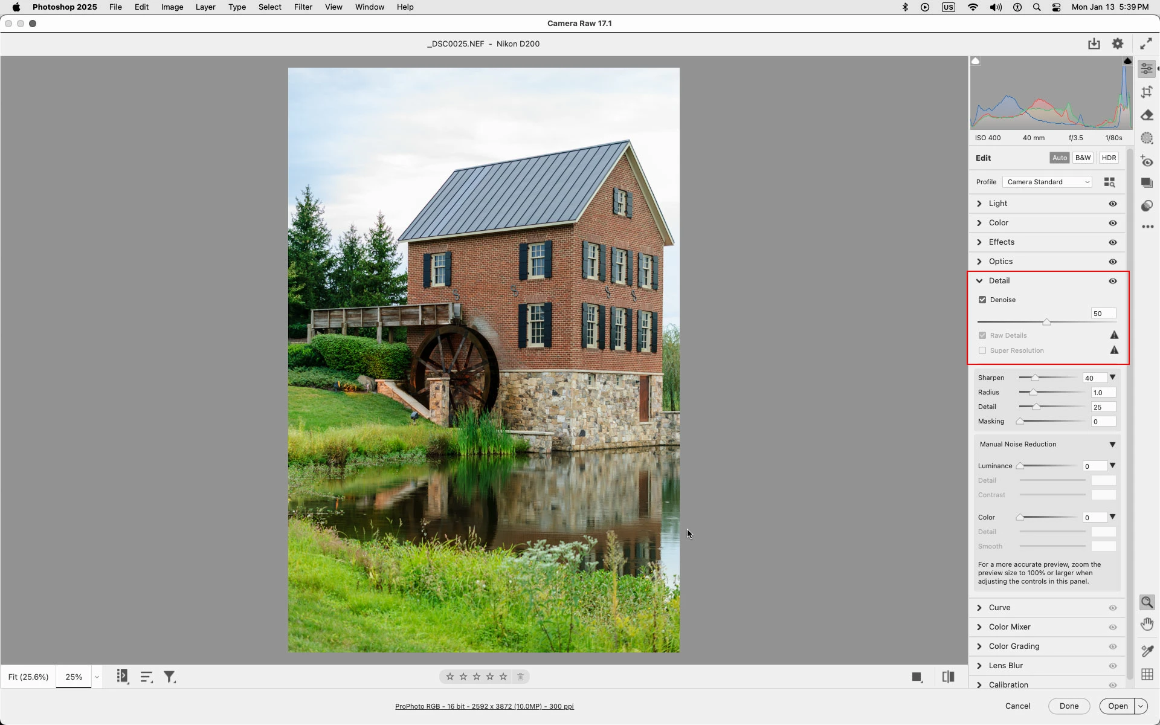The height and width of the screenshot is (725, 1160).
Task: Open the Filter menu
Action: tap(303, 7)
